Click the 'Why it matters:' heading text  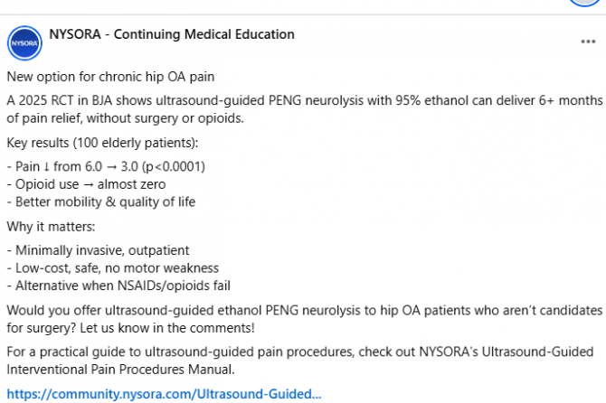(51, 226)
